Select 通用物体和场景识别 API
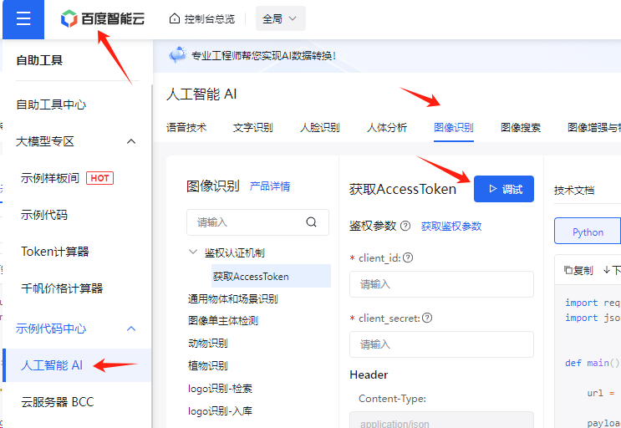Screen dimensions: 621x428 pyautogui.click(x=233, y=299)
